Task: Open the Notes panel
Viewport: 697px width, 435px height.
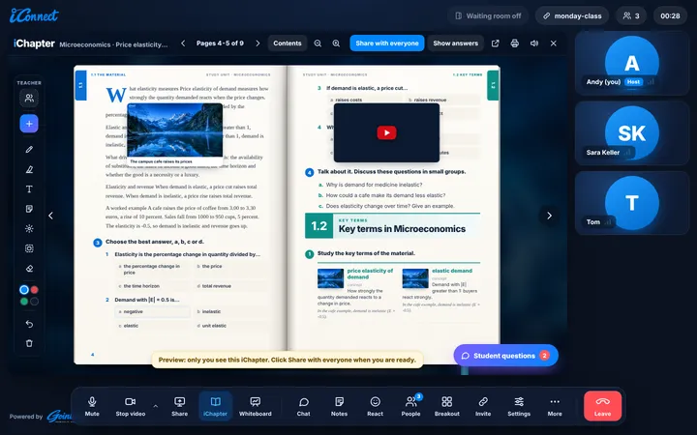Action: coord(339,407)
